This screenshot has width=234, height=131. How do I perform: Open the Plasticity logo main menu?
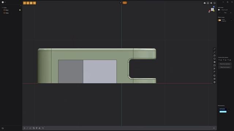[3, 2]
